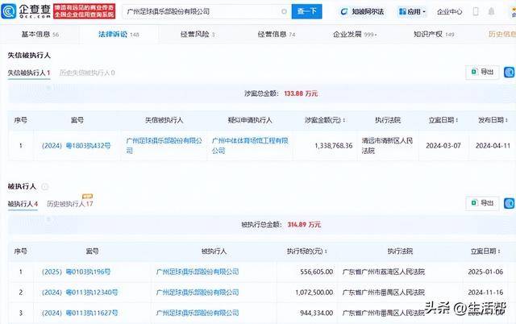Viewport: 516px width, 324px height.
Task: Click amount 944,334.00 cell
Action: [x=317, y=313]
